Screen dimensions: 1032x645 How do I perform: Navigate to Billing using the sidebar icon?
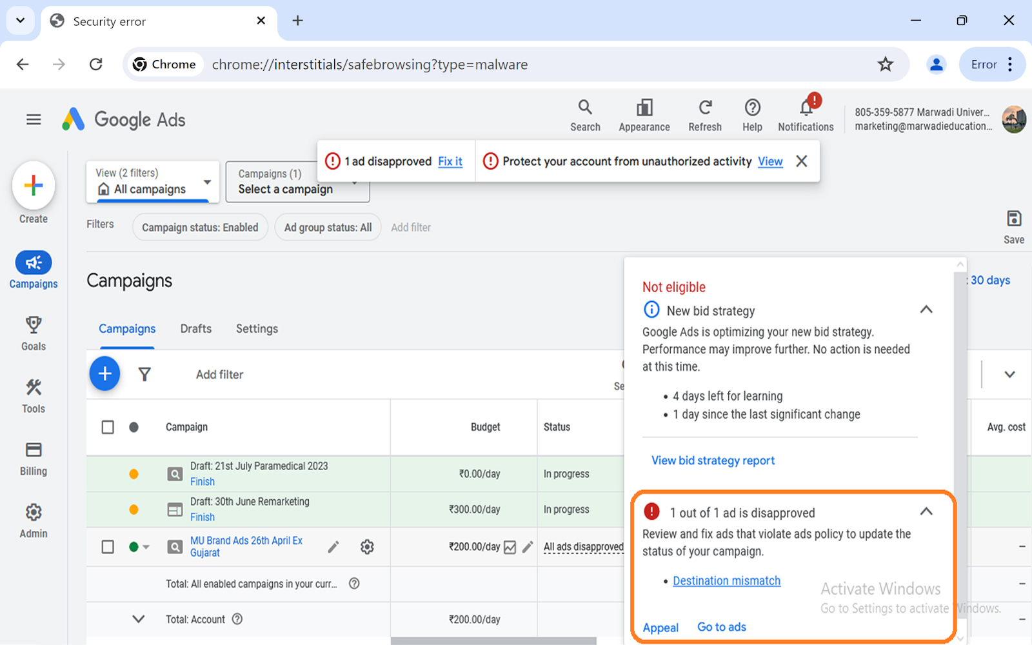pyautogui.click(x=33, y=457)
